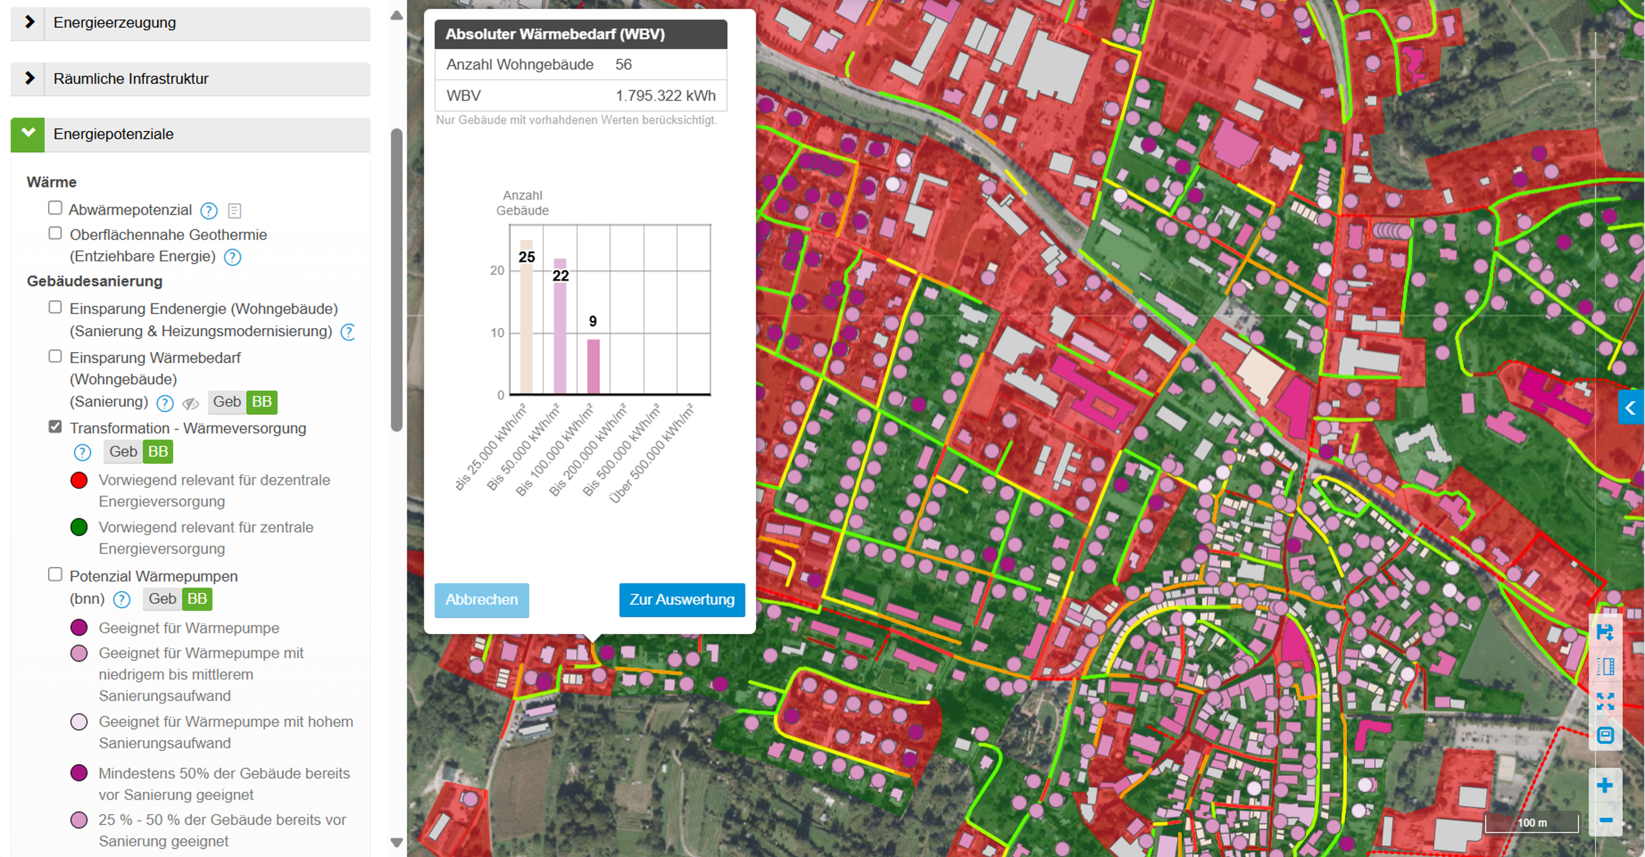Open help for Potenzial Wärmepumpen
1645x857 pixels.
[x=121, y=599]
